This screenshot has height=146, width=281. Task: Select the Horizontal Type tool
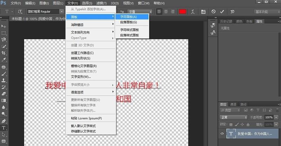[x=4, y=128]
